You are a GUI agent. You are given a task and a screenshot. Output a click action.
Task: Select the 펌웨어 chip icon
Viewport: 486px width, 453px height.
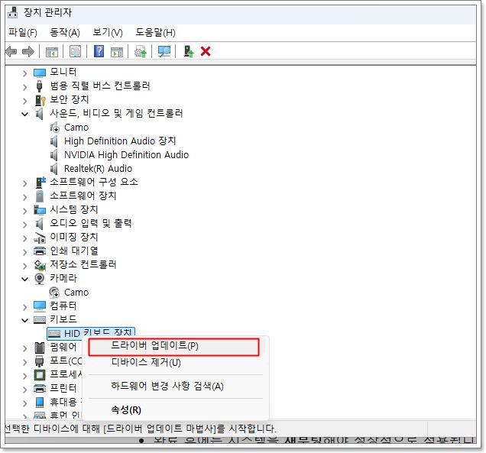click(x=40, y=348)
